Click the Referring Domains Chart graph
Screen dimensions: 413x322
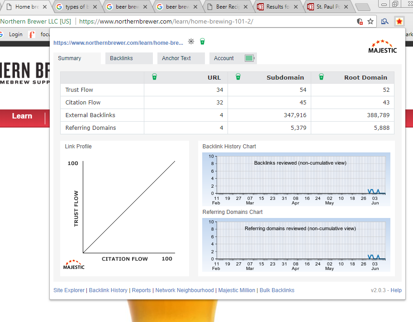pos(296,245)
